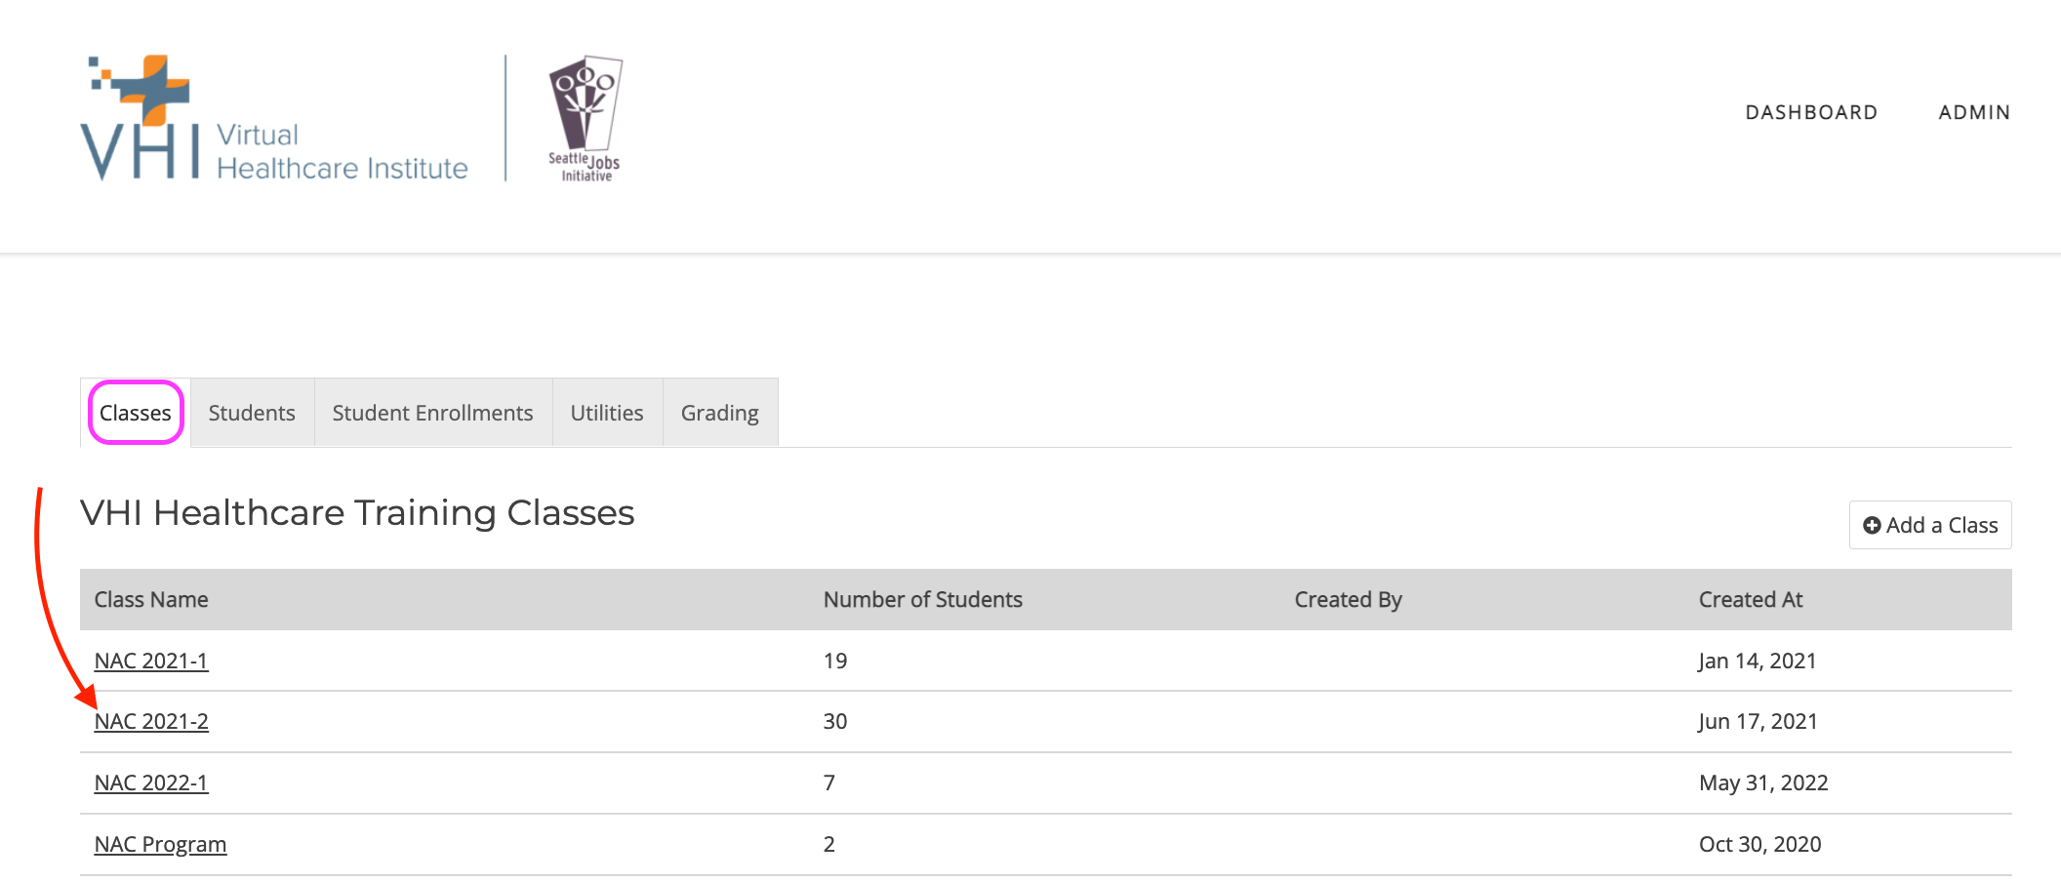This screenshot has height=882, width=2061.
Task: Open the DASHBOARD navigation link
Action: click(x=1811, y=112)
